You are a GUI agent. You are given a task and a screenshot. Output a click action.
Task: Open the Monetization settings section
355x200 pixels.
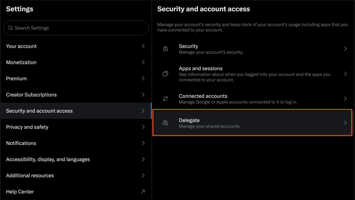tap(21, 62)
